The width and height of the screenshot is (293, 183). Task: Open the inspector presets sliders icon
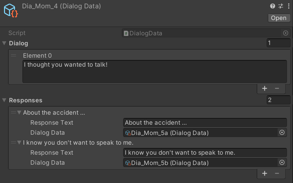[x=281, y=6]
